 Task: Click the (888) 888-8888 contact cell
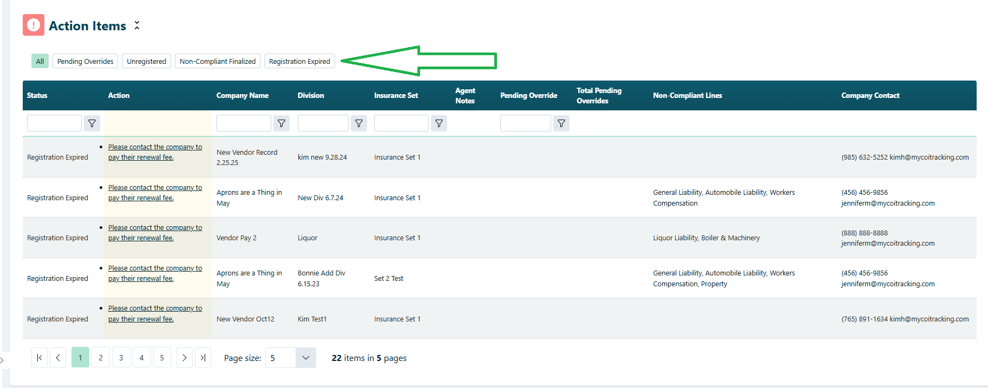(888, 238)
